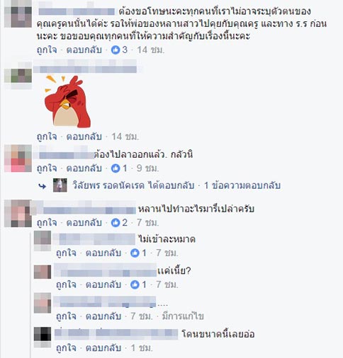Screen dimensions: 343x358
Task: Like the sticker comment with ถูกใจ
Action: (47, 137)
